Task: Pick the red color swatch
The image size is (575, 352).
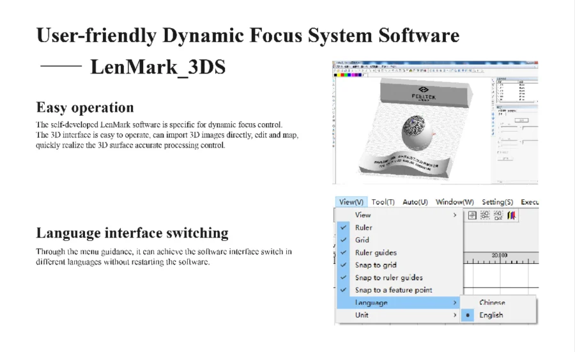Action: (342, 75)
